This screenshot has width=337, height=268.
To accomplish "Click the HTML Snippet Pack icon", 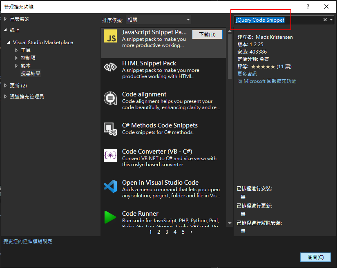I will pyautogui.click(x=110, y=67).
